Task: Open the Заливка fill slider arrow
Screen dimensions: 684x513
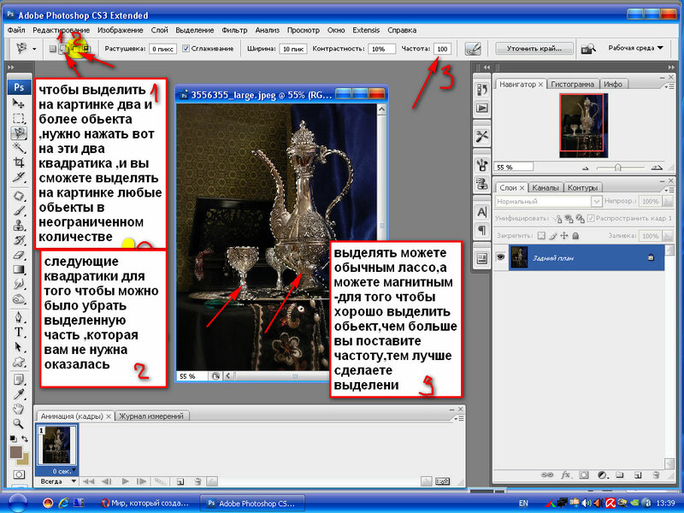Action: (668, 236)
